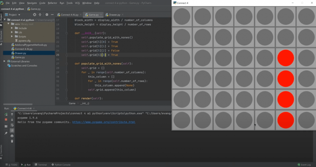
Task: Click the top red disc in Connect 4 board
Action: [x=285, y=58]
